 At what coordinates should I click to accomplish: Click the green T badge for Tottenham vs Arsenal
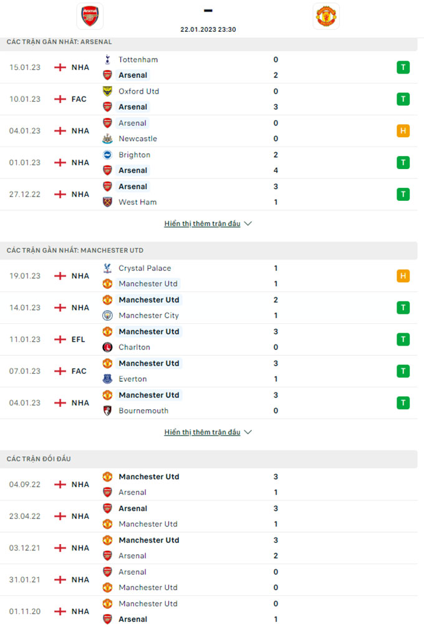403,67
